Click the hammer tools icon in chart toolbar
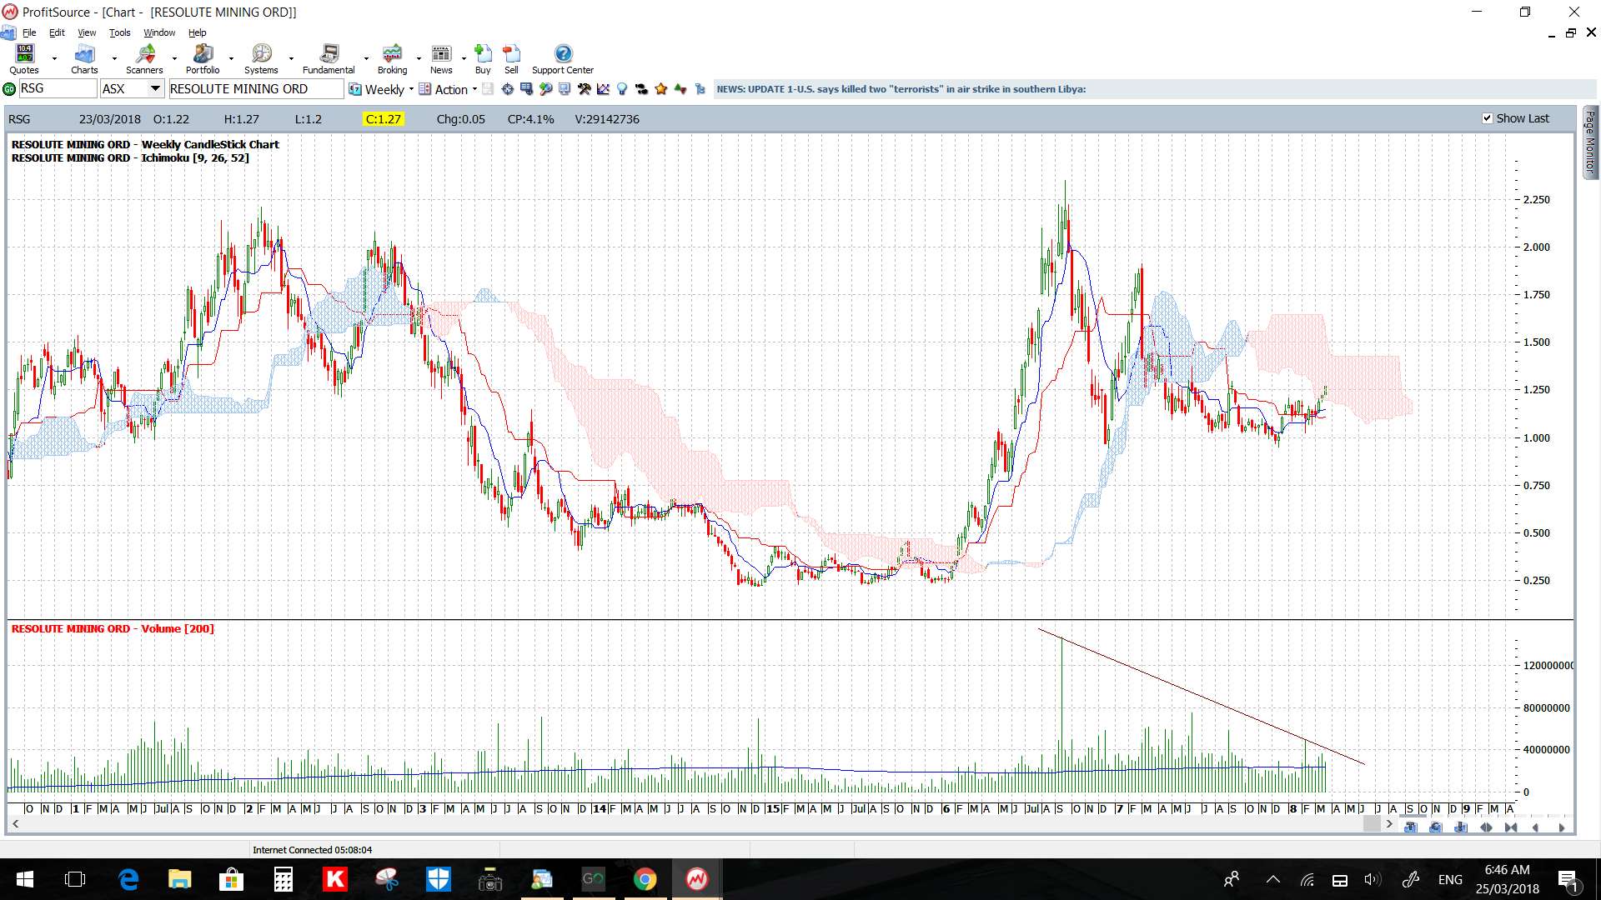 (x=584, y=89)
